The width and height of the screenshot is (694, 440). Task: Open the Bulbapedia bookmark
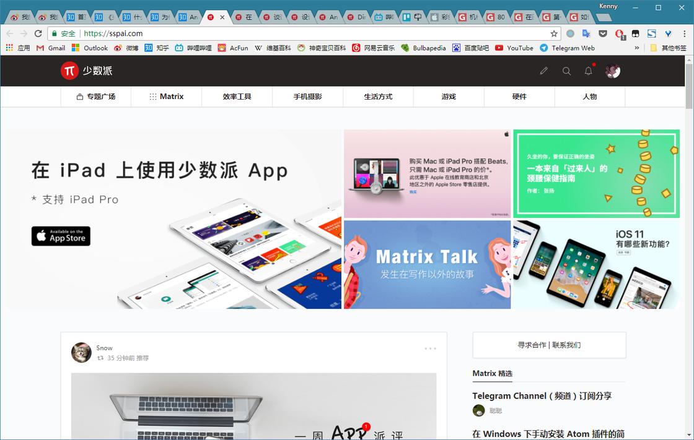point(424,48)
